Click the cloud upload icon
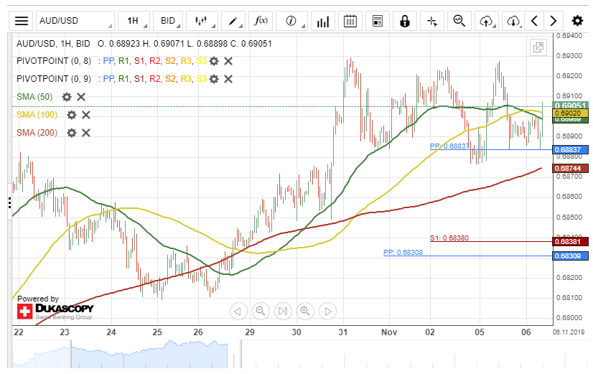 [x=487, y=21]
